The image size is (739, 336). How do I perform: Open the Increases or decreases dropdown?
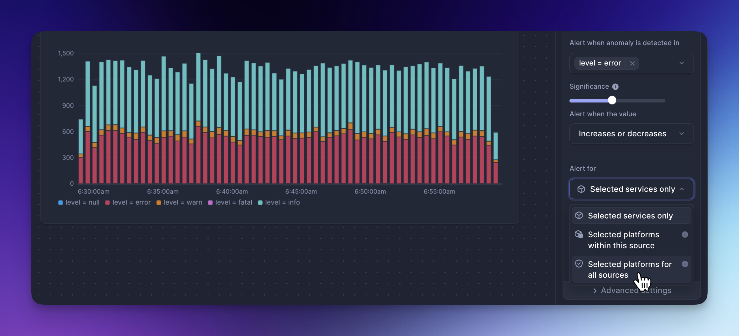(x=632, y=134)
